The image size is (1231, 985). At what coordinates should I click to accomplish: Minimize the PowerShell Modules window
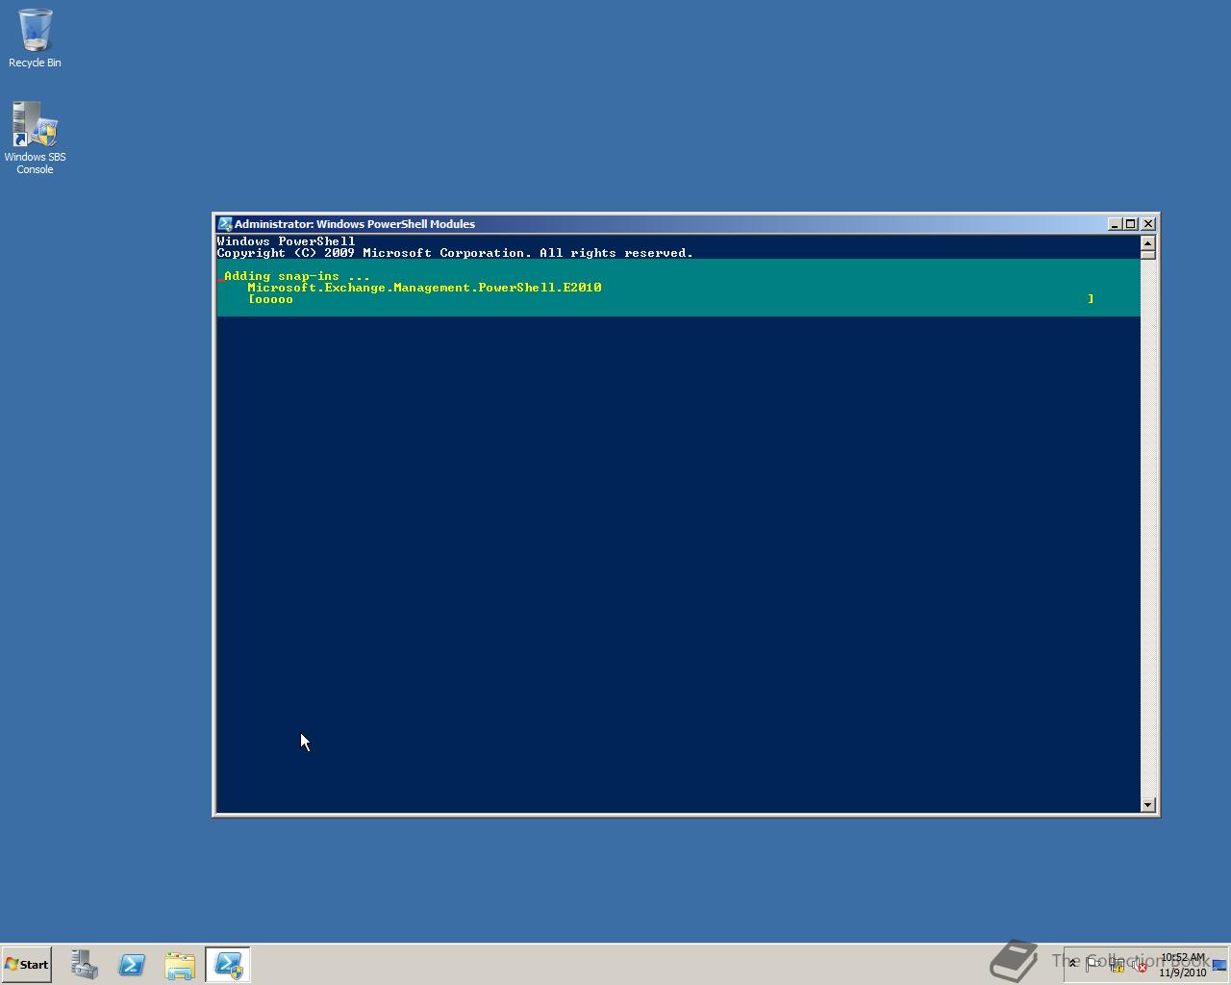tap(1115, 224)
